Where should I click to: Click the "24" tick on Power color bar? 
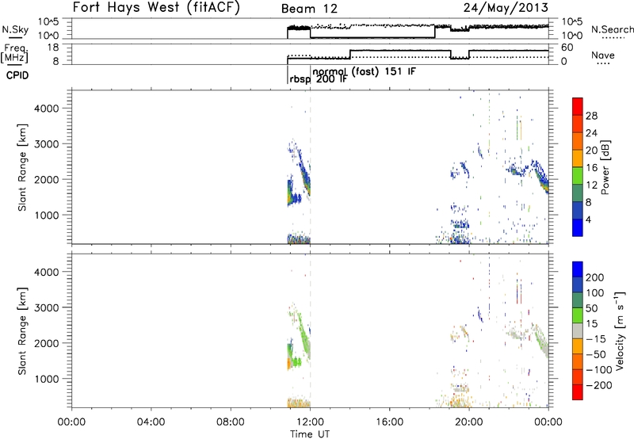pyautogui.click(x=591, y=133)
